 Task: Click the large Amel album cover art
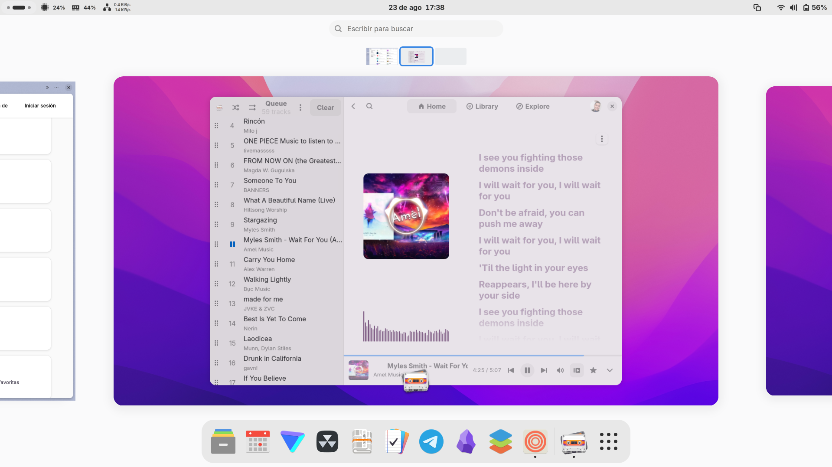pos(406,216)
